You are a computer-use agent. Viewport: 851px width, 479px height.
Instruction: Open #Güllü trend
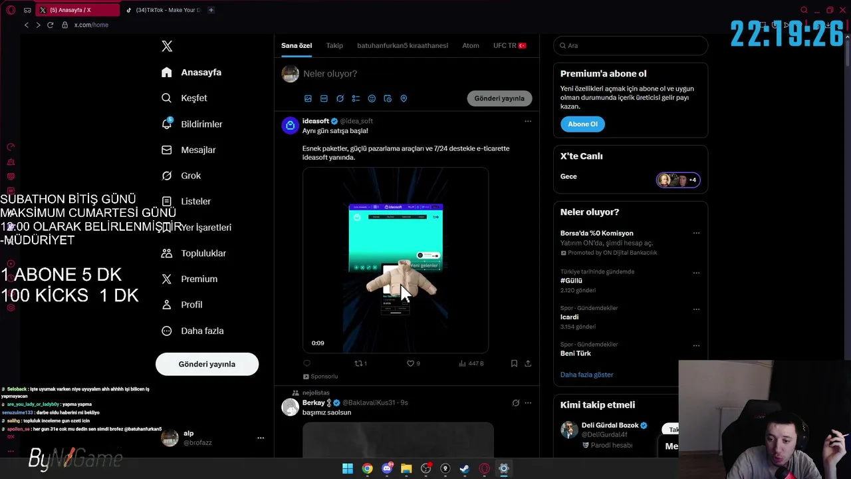tap(571, 281)
